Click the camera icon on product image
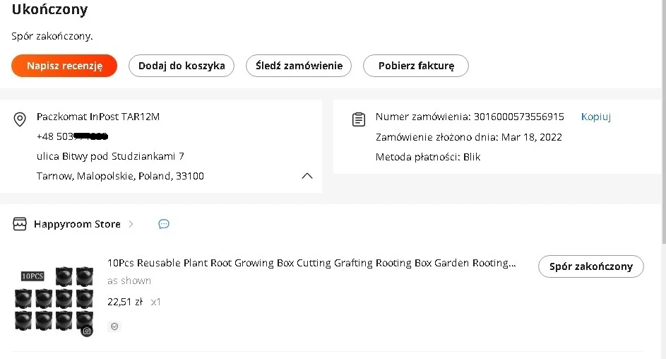The width and height of the screenshot is (666, 359). coord(87,330)
